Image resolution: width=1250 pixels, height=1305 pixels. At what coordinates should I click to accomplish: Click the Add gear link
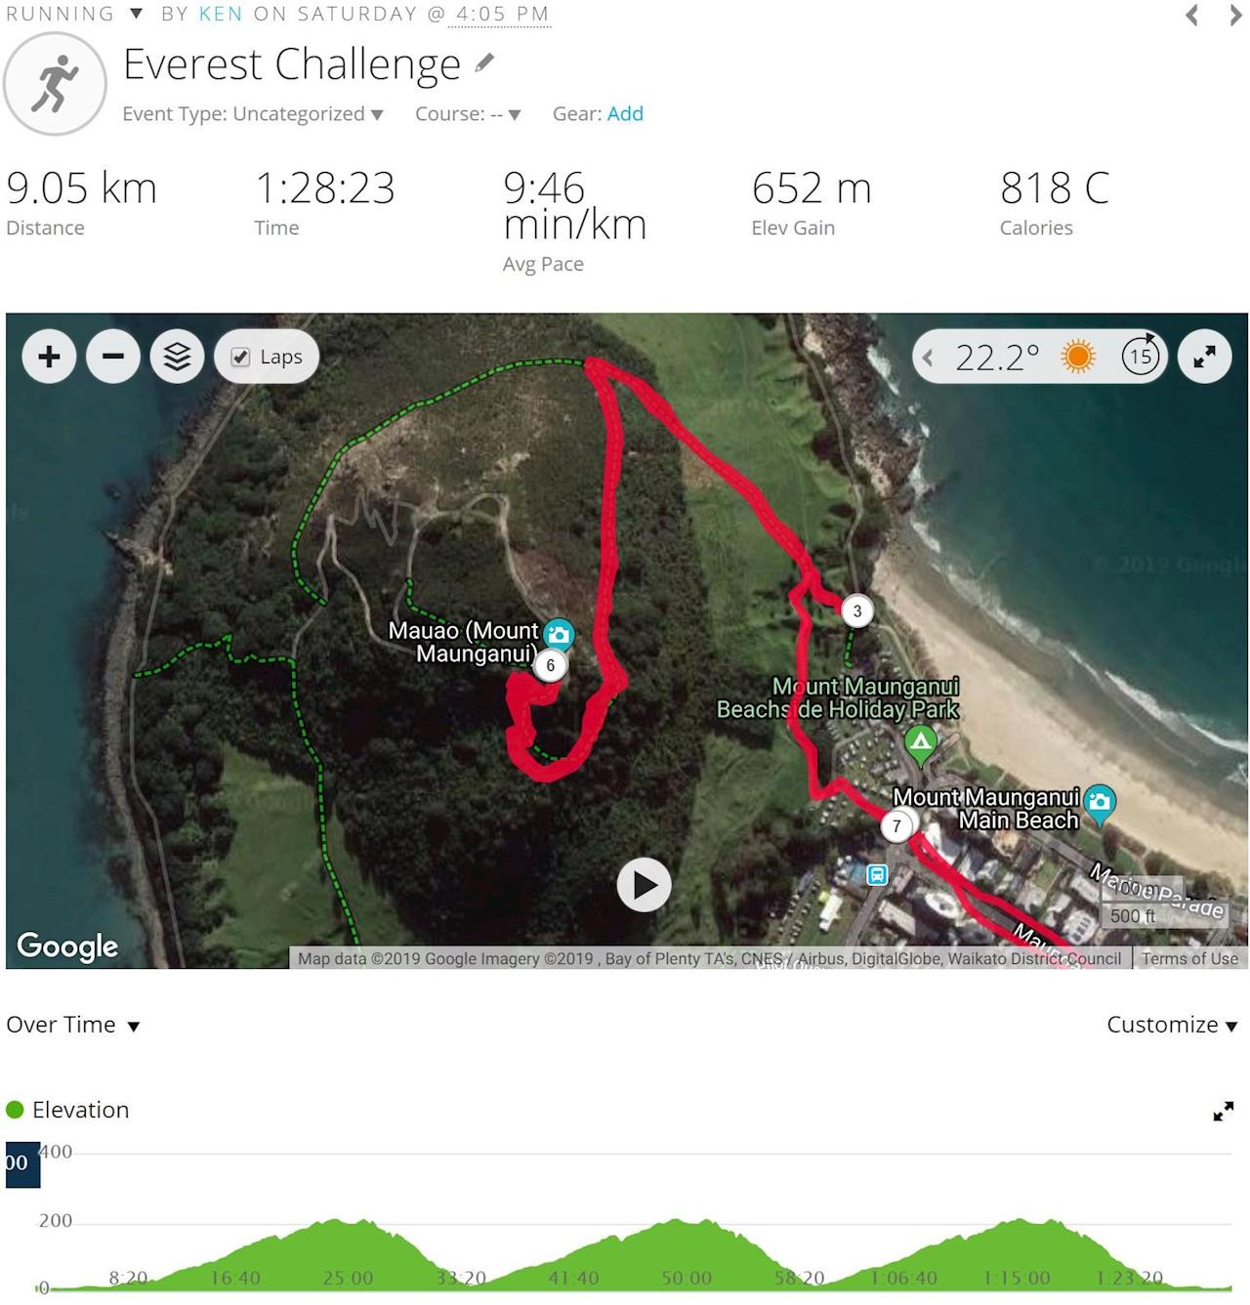[x=625, y=113]
